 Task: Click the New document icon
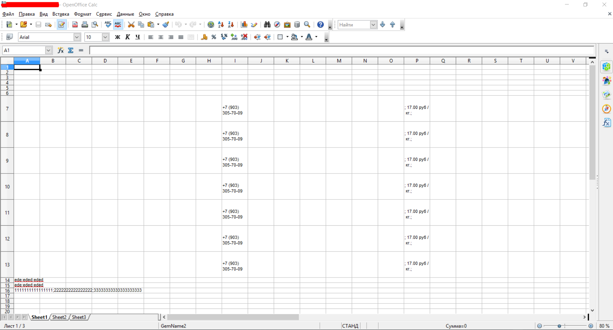(9, 25)
